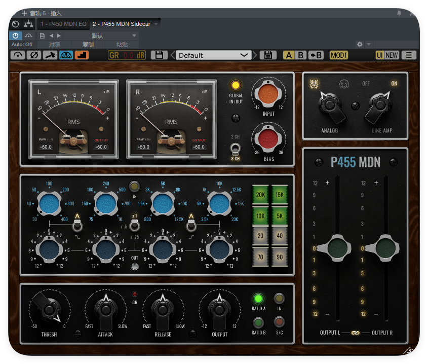428x364 pixels.
Task: Click the dog icon in analog panel
Action: point(344,84)
